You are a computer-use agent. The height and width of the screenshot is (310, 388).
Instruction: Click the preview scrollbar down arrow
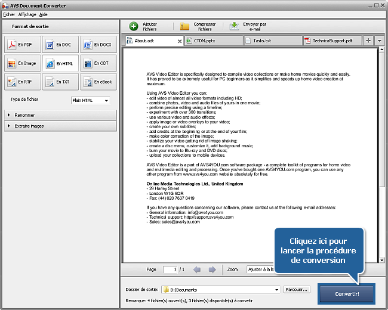[x=382, y=260]
